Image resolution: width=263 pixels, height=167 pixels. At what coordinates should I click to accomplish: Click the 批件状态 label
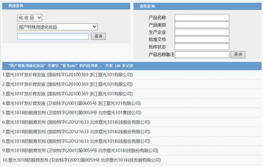[157, 47]
